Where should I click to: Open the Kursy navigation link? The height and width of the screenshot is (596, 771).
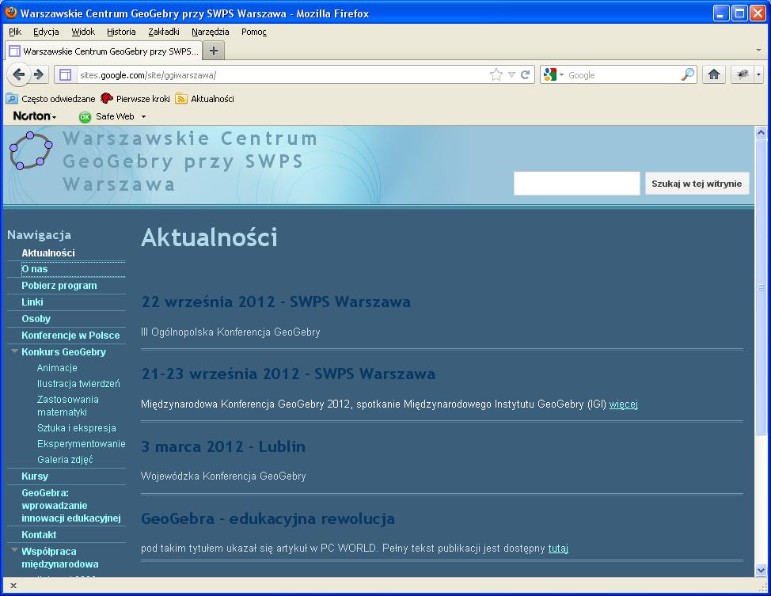click(35, 476)
